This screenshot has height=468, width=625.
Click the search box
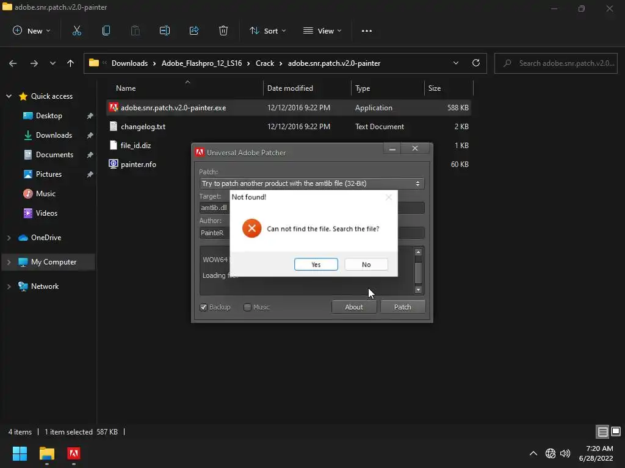pyautogui.click(x=556, y=63)
